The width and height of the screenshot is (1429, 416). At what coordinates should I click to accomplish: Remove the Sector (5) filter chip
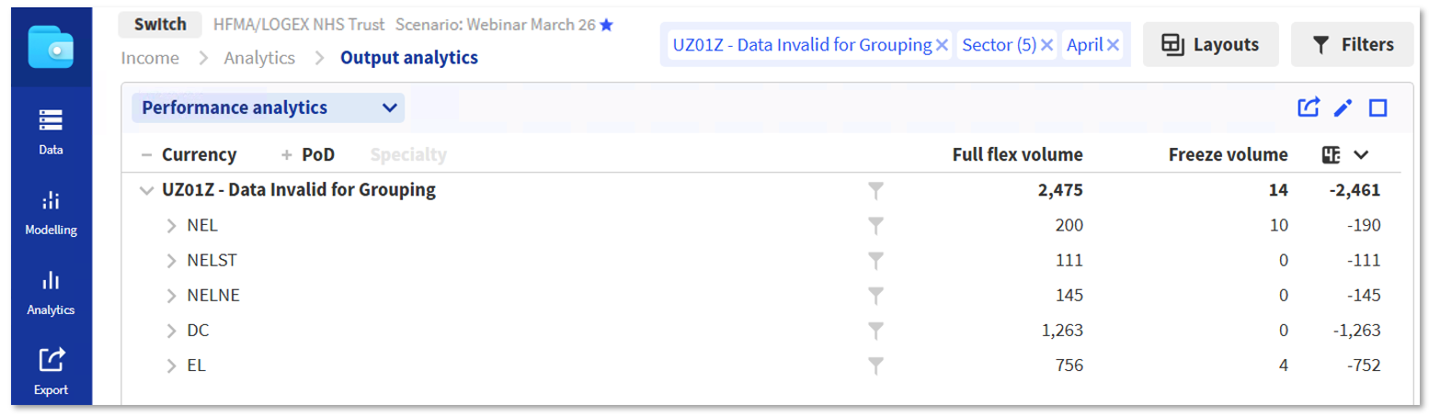pyautogui.click(x=1046, y=45)
